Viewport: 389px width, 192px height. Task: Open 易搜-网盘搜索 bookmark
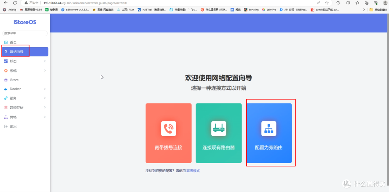pos(103,10)
